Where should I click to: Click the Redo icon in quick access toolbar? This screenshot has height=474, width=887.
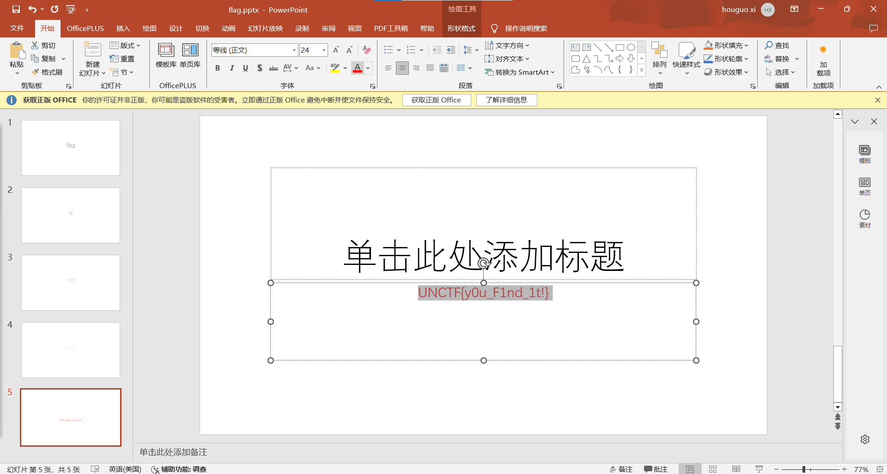tap(55, 9)
